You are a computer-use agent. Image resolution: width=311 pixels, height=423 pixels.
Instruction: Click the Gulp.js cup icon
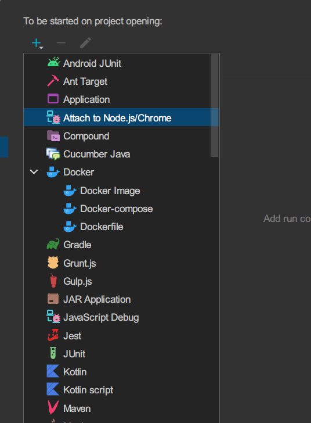point(53,281)
